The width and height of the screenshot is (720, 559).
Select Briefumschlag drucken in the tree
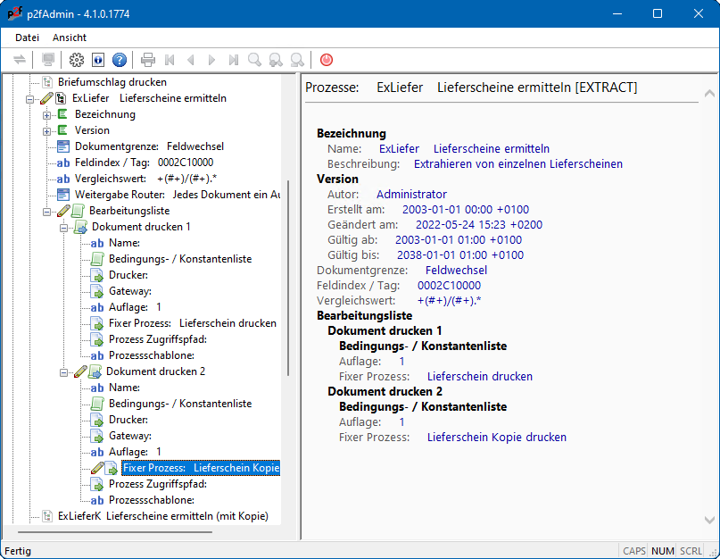pyautogui.click(x=112, y=82)
